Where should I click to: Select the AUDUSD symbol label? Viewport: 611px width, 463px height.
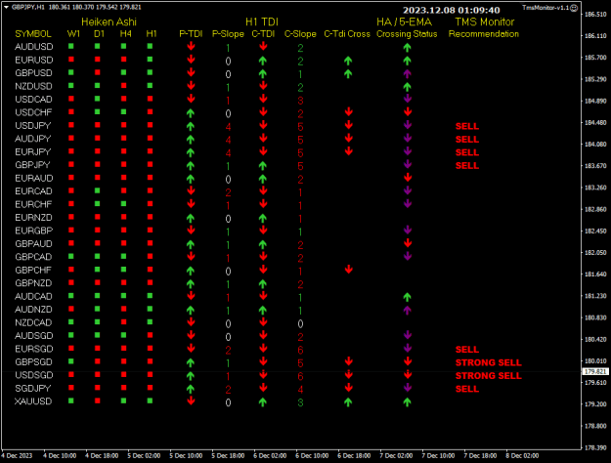[34, 47]
